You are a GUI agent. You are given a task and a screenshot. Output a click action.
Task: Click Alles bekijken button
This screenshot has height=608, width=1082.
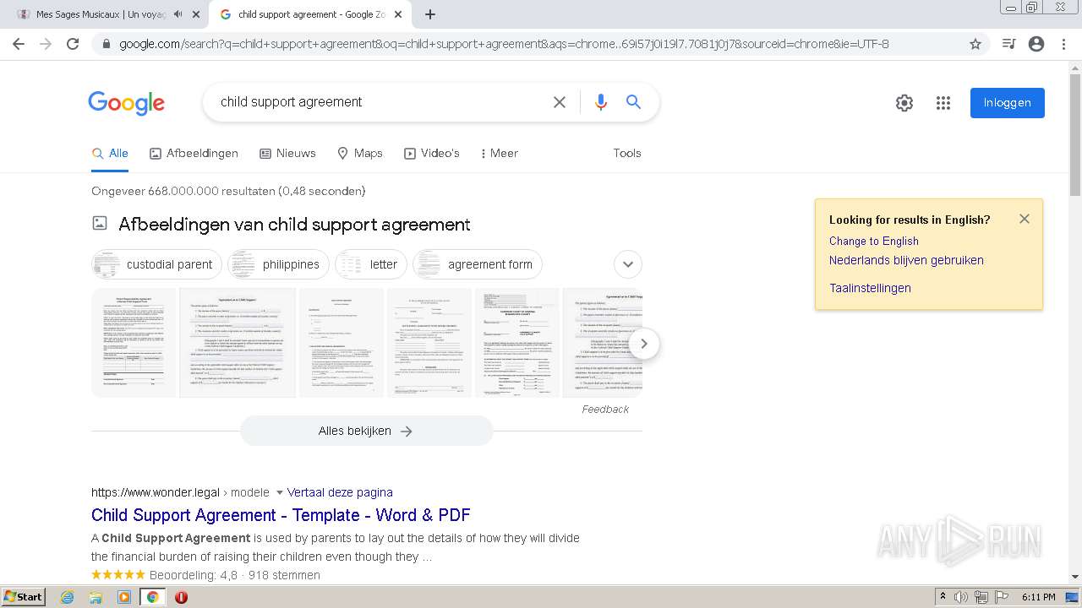366,431
